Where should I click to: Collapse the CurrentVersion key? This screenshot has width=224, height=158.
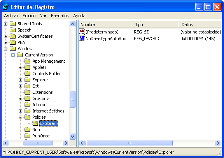click(x=13, y=55)
